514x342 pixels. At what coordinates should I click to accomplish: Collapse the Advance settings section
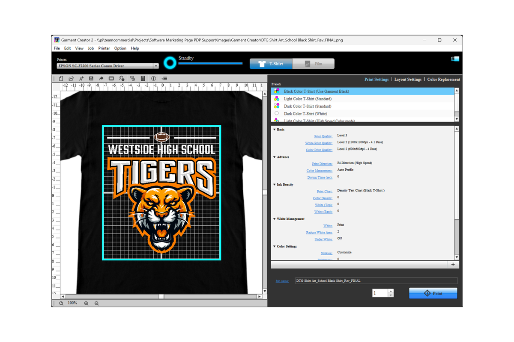click(x=275, y=157)
